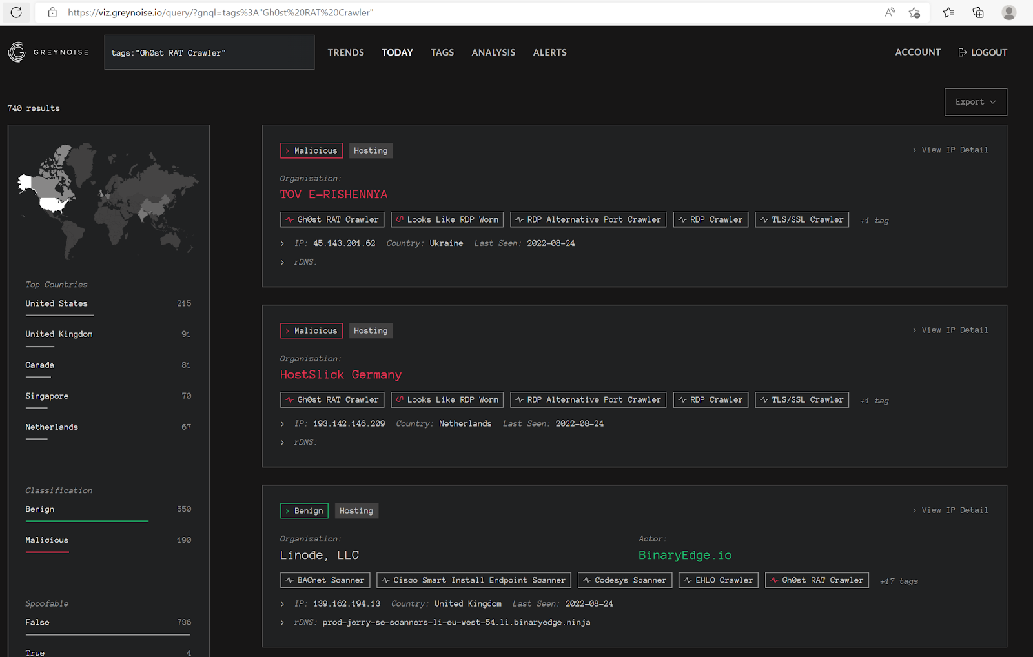View IP Detail for Linode, LLC
The height and width of the screenshot is (657, 1033).
[x=950, y=510]
